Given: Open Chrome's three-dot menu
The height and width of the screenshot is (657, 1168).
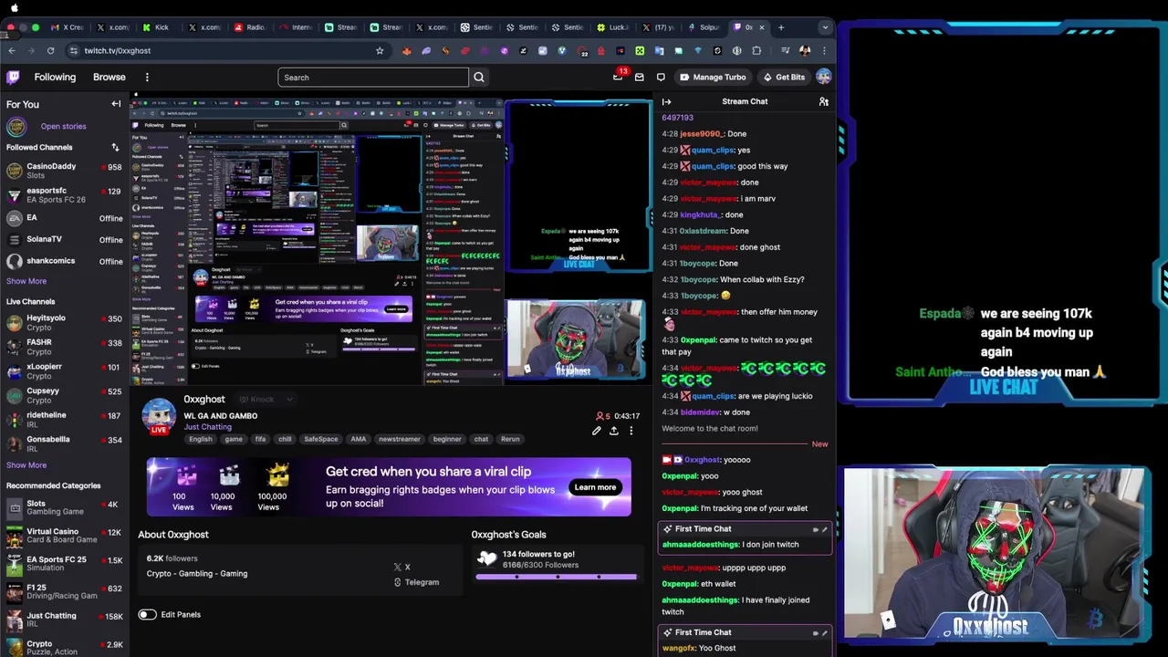Looking at the screenshot, I should click(x=824, y=51).
